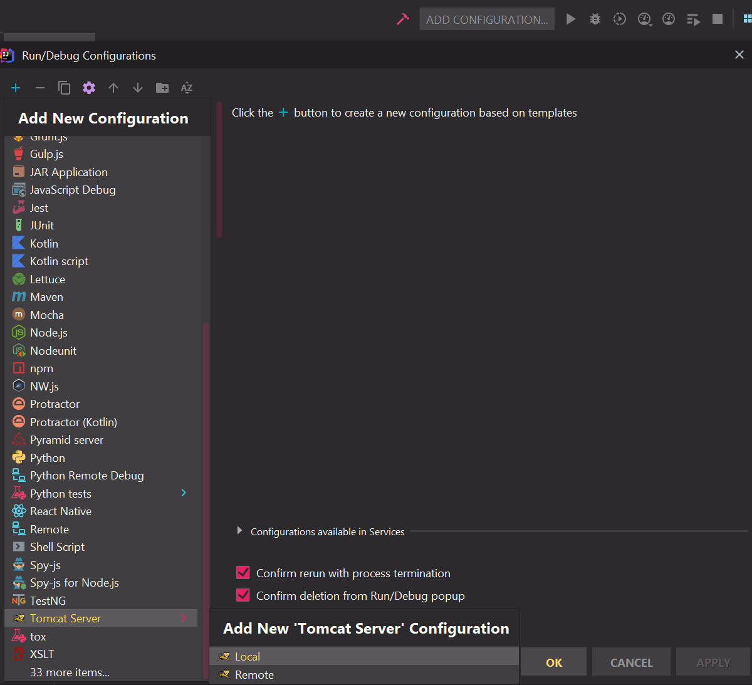Select Mocha configuration type
The width and height of the screenshot is (752, 685).
point(101,315)
